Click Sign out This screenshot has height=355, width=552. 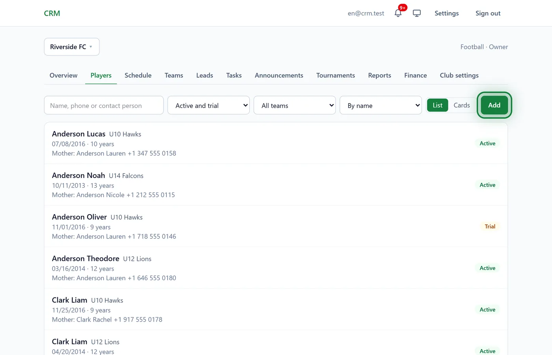click(x=488, y=13)
